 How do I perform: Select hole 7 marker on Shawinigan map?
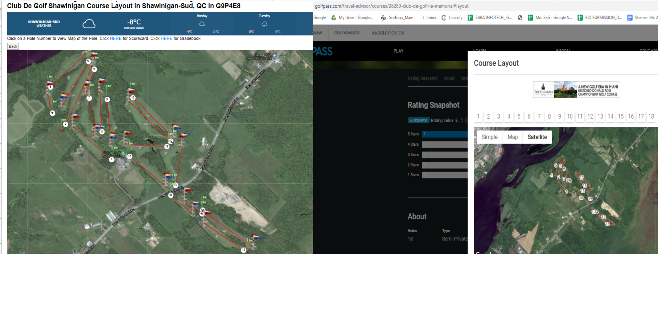coord(89,98)
